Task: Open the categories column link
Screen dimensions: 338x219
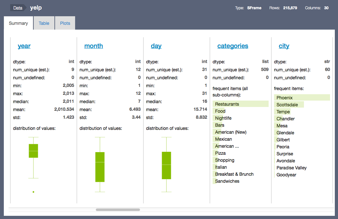Action: click(233, 46)
